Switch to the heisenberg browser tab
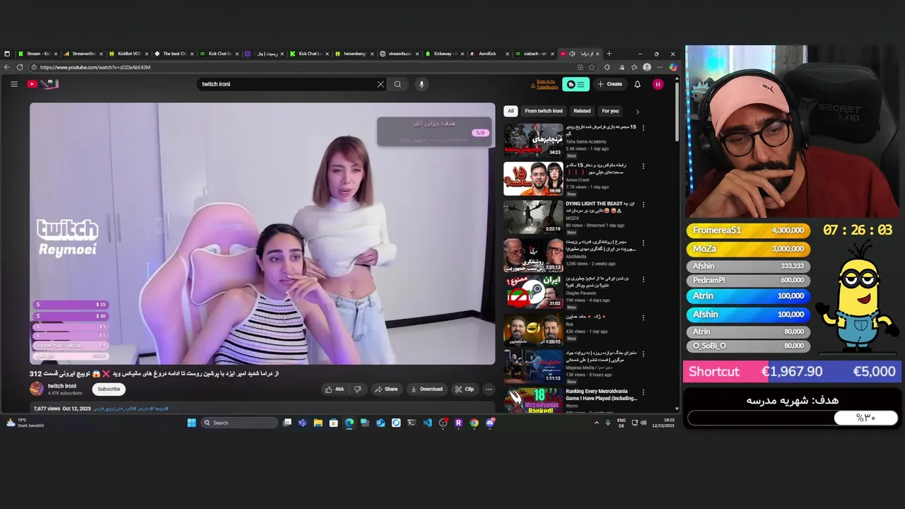 354,54
